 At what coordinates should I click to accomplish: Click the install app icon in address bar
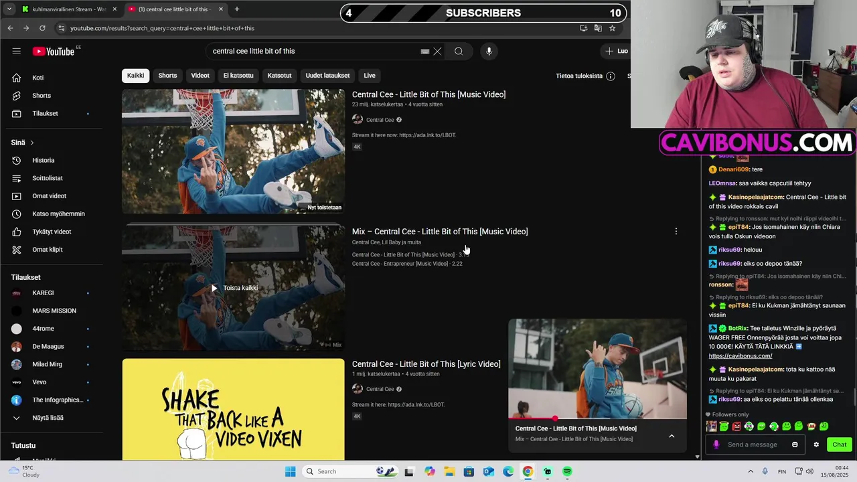584,28
